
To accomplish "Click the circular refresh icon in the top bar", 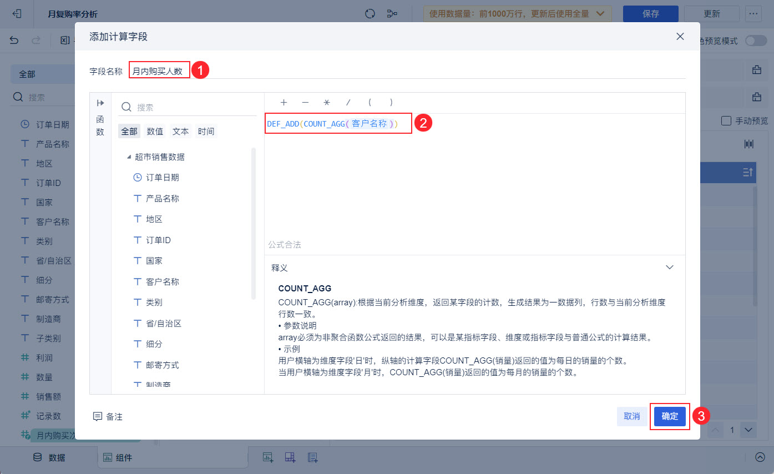I will (x=370, y=14).
